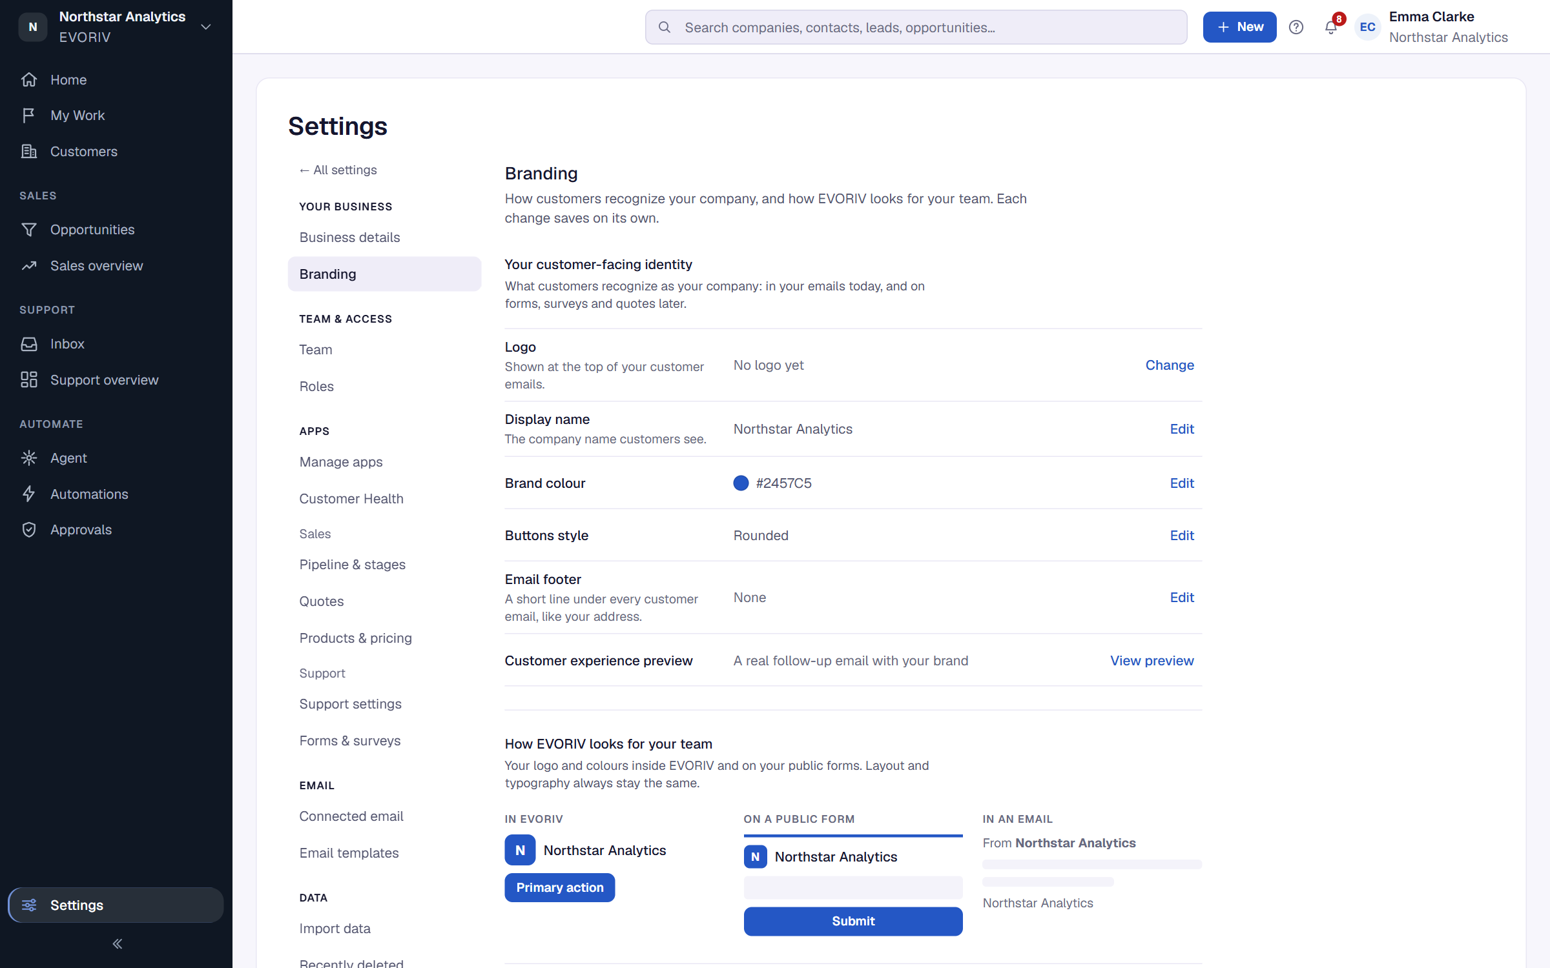This screenshot has height=968, width=1550.
Task: Select the Branding settings item
Action: pyautogui.click(x=384, y=274)
